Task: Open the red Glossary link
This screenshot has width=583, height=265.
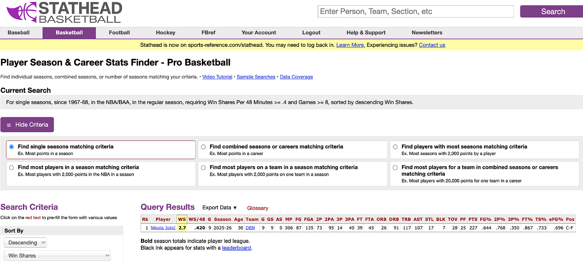Action: pyautogui.click(x=257, y=208)
